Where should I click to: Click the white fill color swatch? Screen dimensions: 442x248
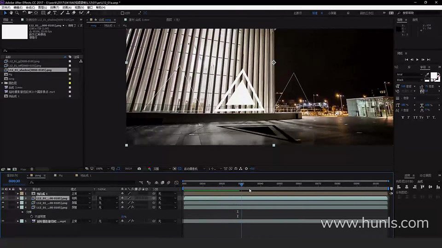pos(434,76)
